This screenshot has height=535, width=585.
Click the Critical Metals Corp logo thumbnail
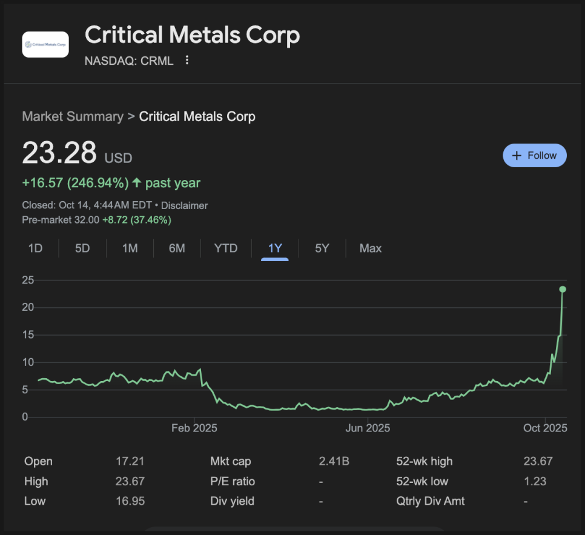(45, 44)
